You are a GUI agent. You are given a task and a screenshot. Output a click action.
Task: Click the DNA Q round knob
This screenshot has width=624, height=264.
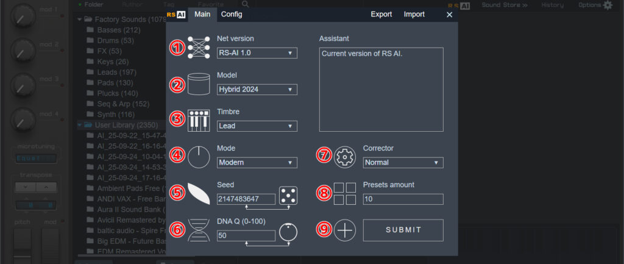click(x=288, y=232)
